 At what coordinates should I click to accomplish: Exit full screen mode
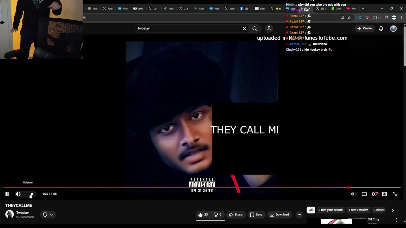click(x=395, y=194)
